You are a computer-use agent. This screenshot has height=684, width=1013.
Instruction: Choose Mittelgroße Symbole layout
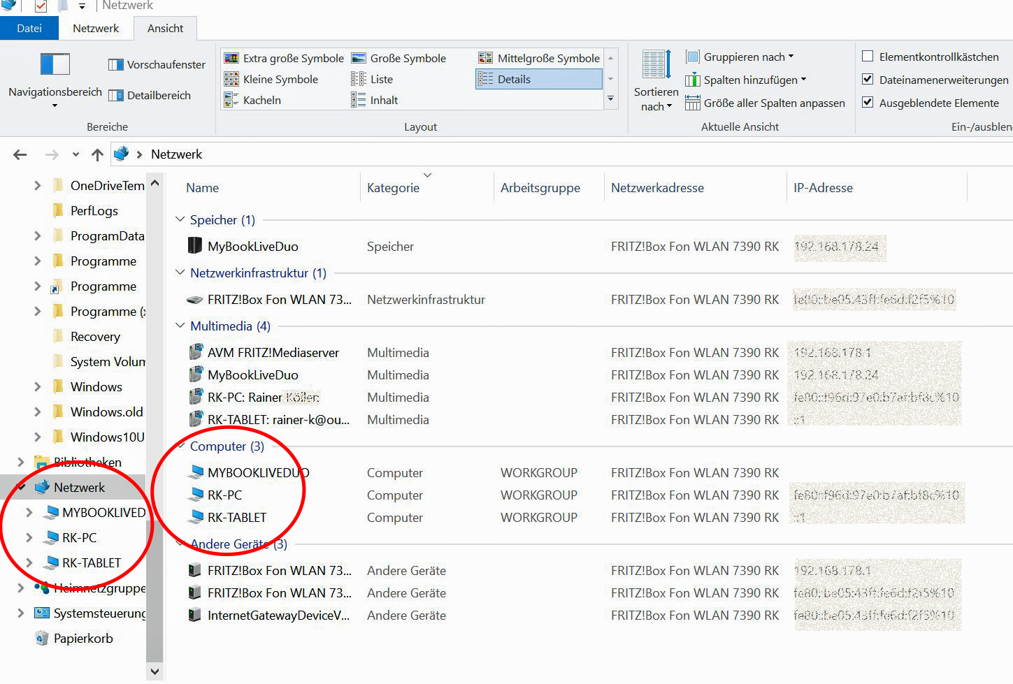coord(539,58)
